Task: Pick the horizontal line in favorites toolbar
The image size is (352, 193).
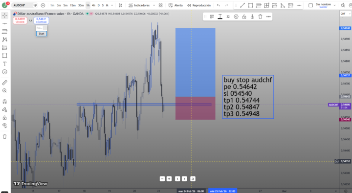Action: coord(299,5)
